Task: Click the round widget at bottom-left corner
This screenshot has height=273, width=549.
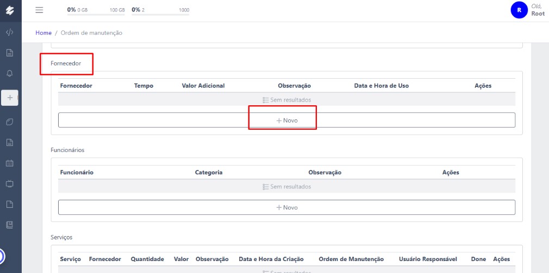Action: [x=2, y=255]
